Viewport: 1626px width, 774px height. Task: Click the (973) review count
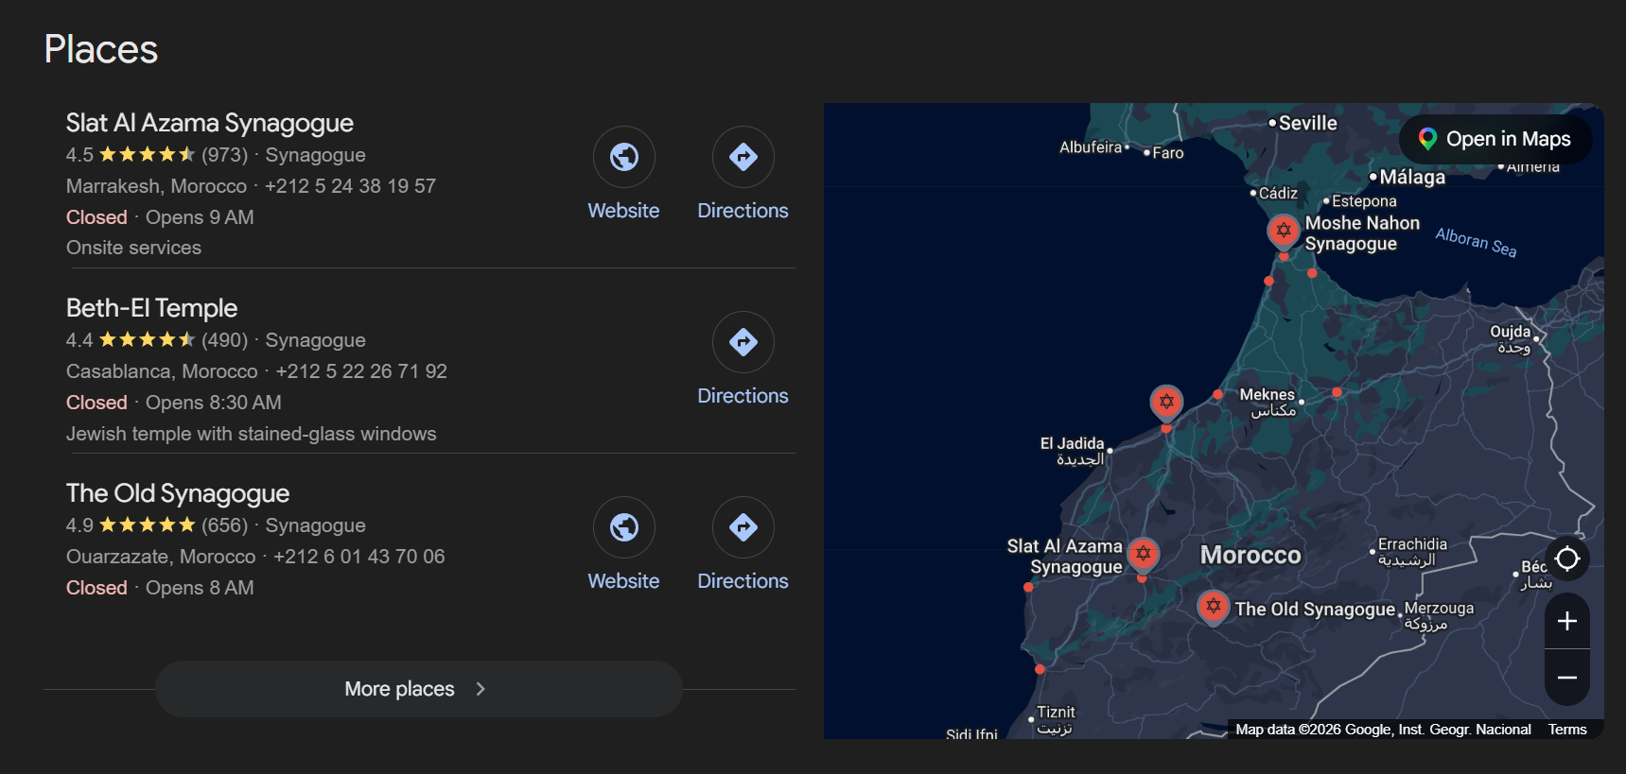tap(224, 155)
